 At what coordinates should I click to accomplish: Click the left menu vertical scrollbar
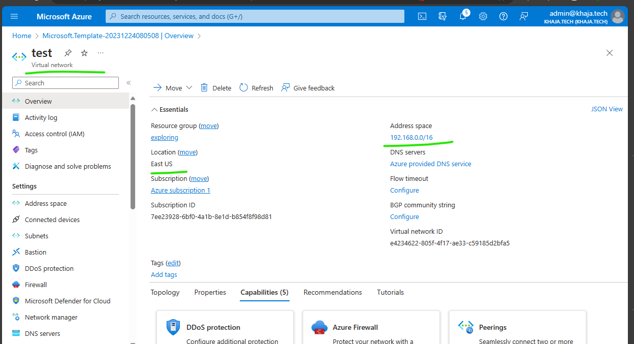133,157
